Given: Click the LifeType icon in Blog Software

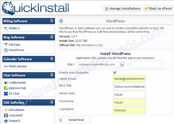Looking at the screenshot, I should pyautogui.click(x=6, y=45).
